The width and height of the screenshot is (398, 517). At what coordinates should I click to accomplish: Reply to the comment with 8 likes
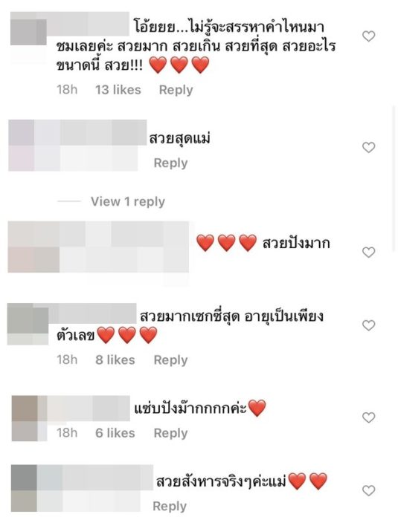pos(170,360)
